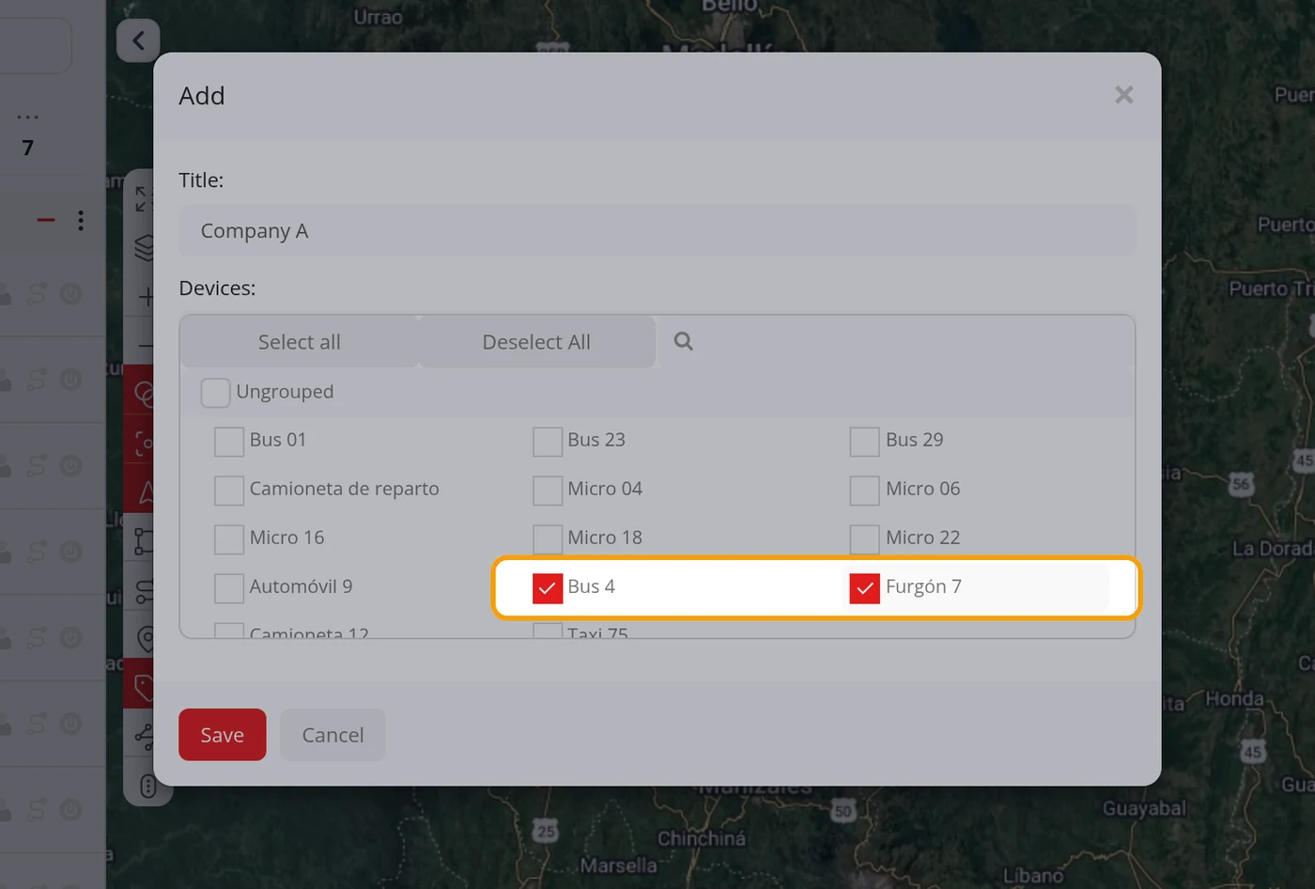Uncheck the Furgón 7 checkbox
The image size is (1315, 889).
(865, 587)
